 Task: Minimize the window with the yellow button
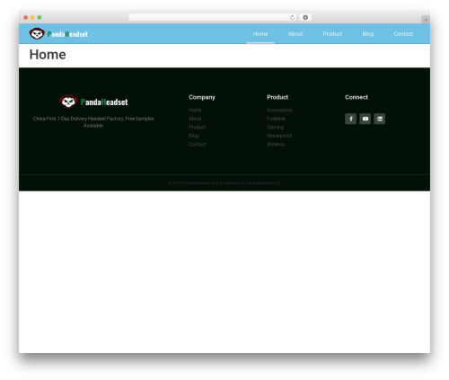tap(32, 17)
